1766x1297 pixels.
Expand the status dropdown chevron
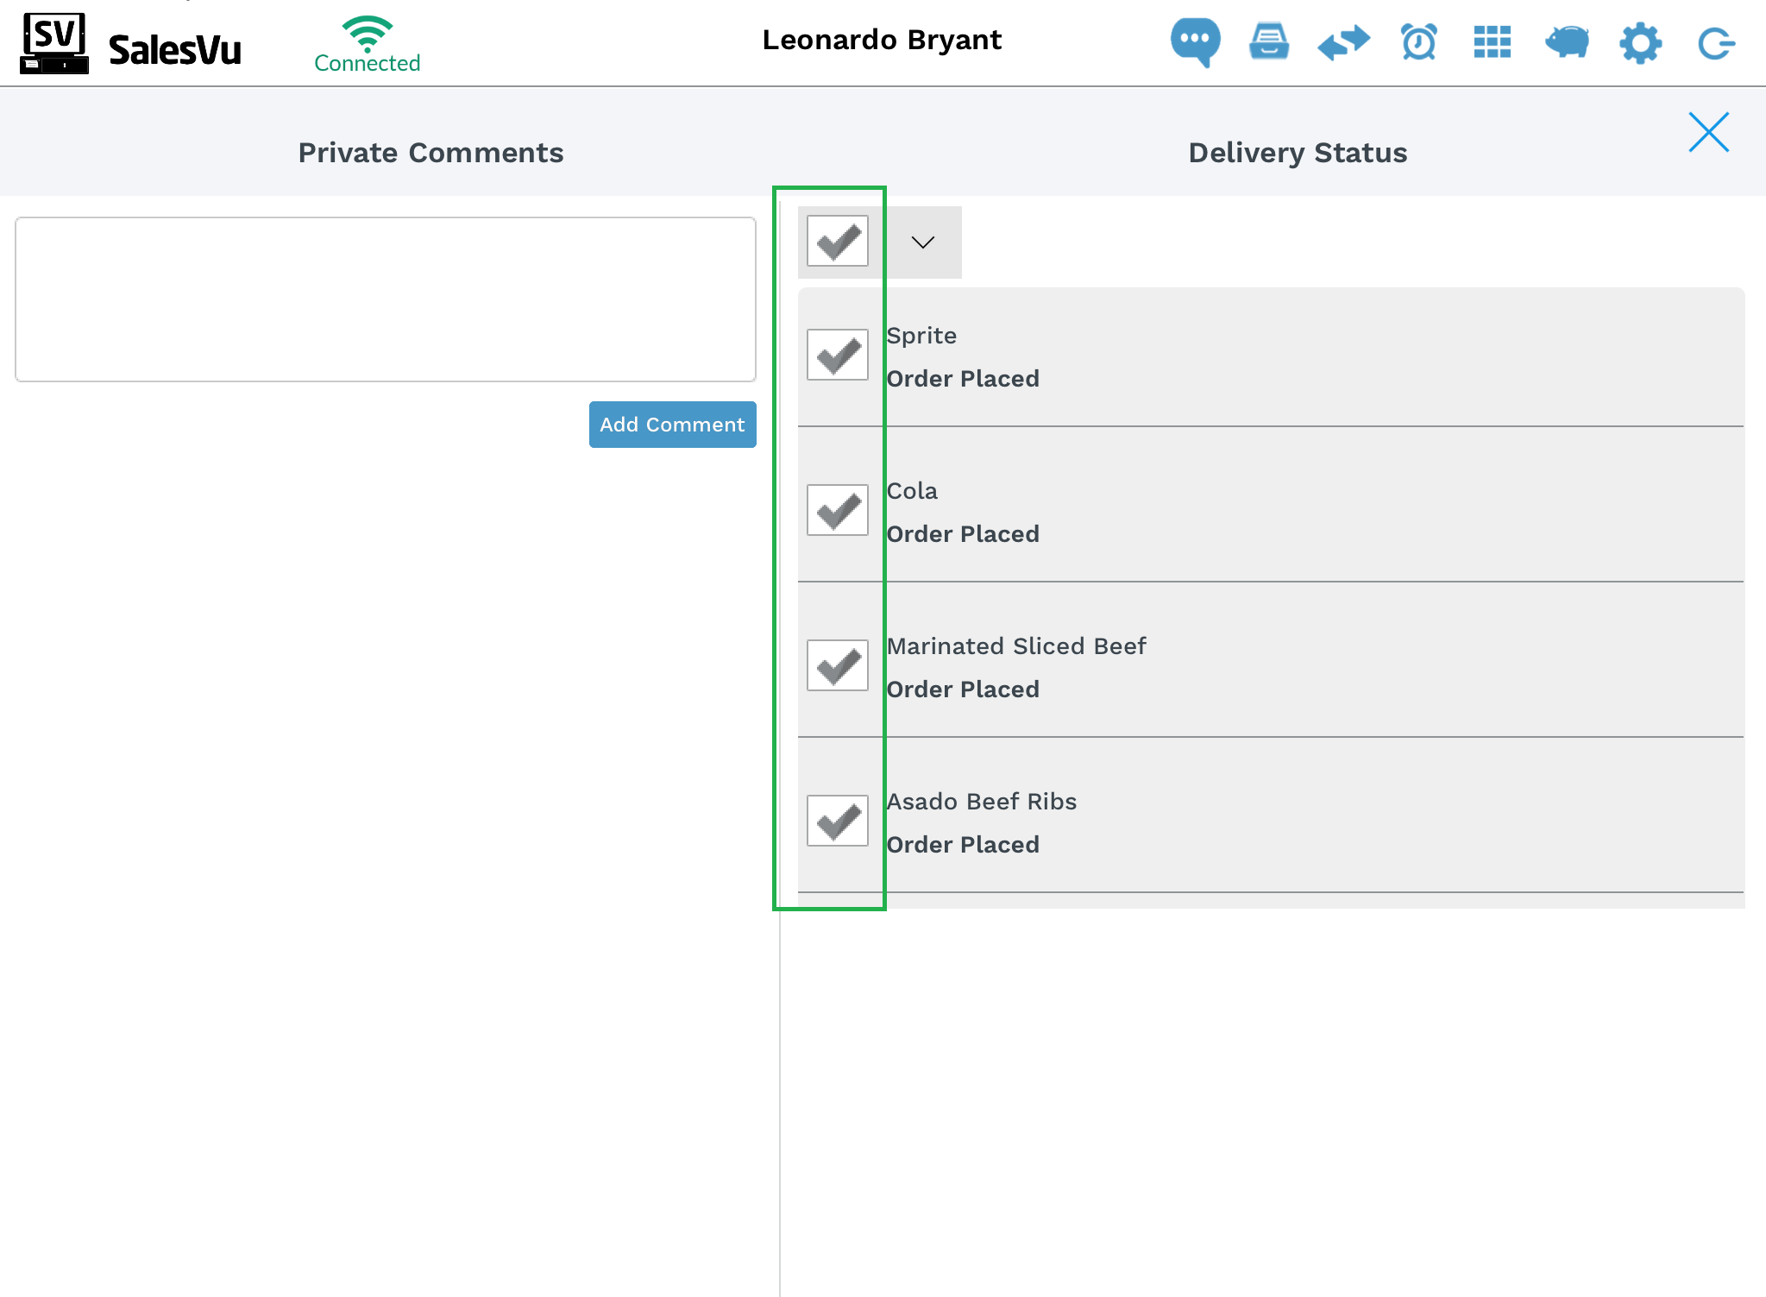[x=923, y=242]
